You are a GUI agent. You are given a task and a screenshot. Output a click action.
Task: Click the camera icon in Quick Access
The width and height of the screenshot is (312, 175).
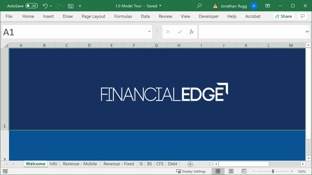click(70, 6)
